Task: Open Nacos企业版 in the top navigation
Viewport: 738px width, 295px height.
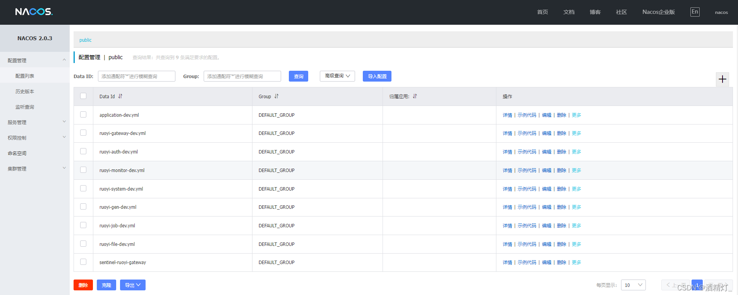Action: 659,12
